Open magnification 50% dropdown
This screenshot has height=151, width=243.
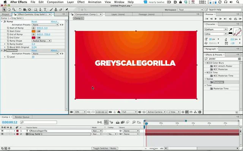(80, 112)
